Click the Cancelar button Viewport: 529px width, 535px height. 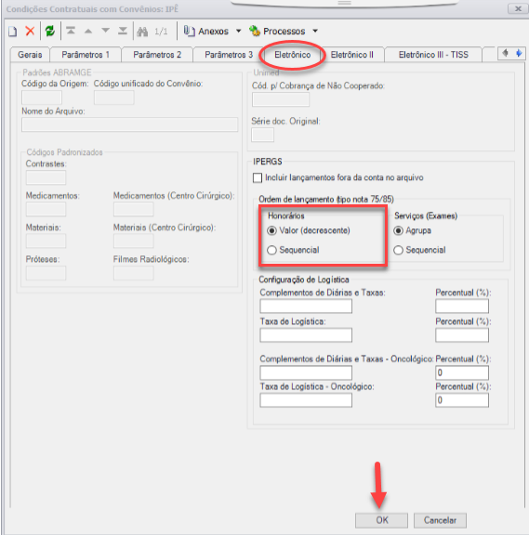pyautogui.click(x=440, y=520)
